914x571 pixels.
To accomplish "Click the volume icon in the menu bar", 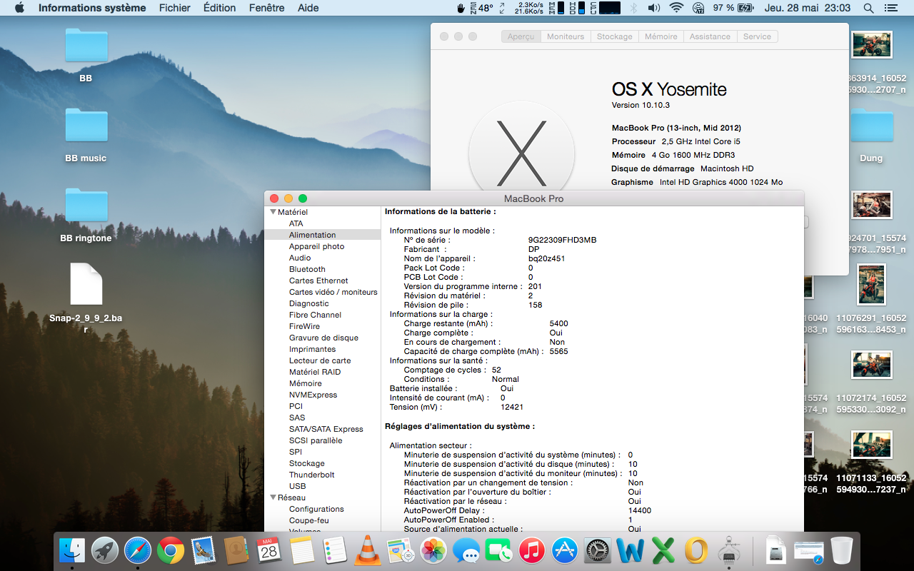I will point(653,8).
